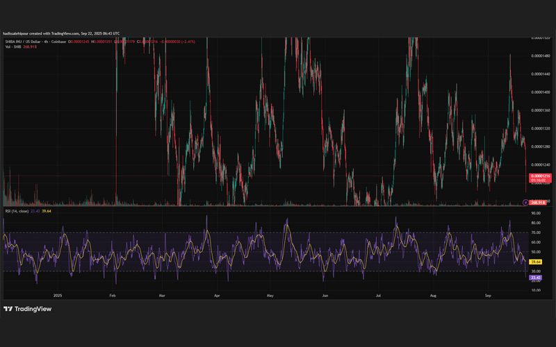Click the 60.00 RSI axis tick

click(x=536, y=242)
